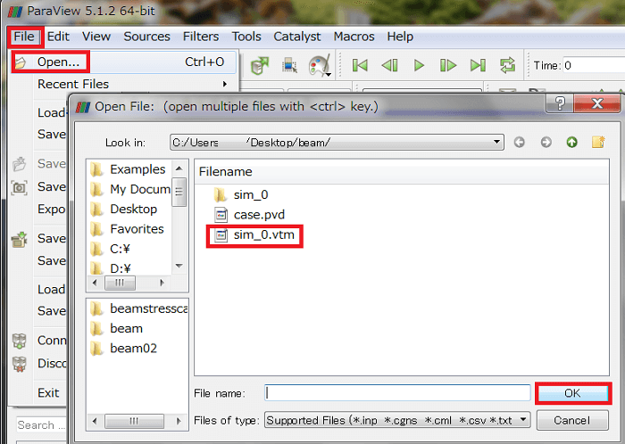
Task: Click the Navigate Up green arrow icon
Action: [x=571, y=142]
